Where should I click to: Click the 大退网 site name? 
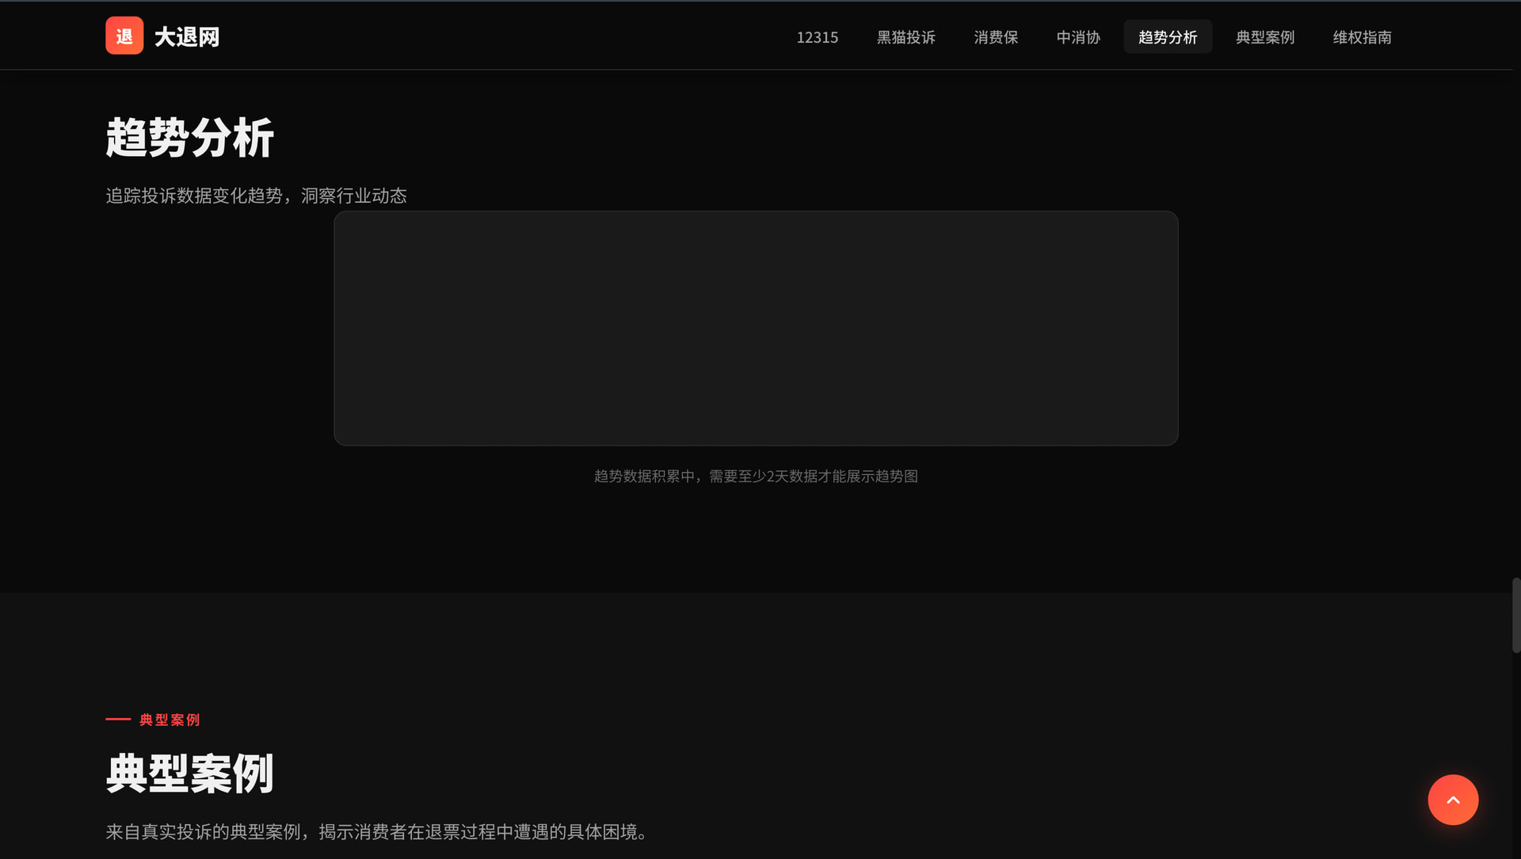click(x=187, y=37)
